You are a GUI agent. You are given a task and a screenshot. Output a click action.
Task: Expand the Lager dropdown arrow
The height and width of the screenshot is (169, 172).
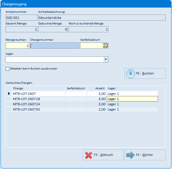tap(106, 59)
